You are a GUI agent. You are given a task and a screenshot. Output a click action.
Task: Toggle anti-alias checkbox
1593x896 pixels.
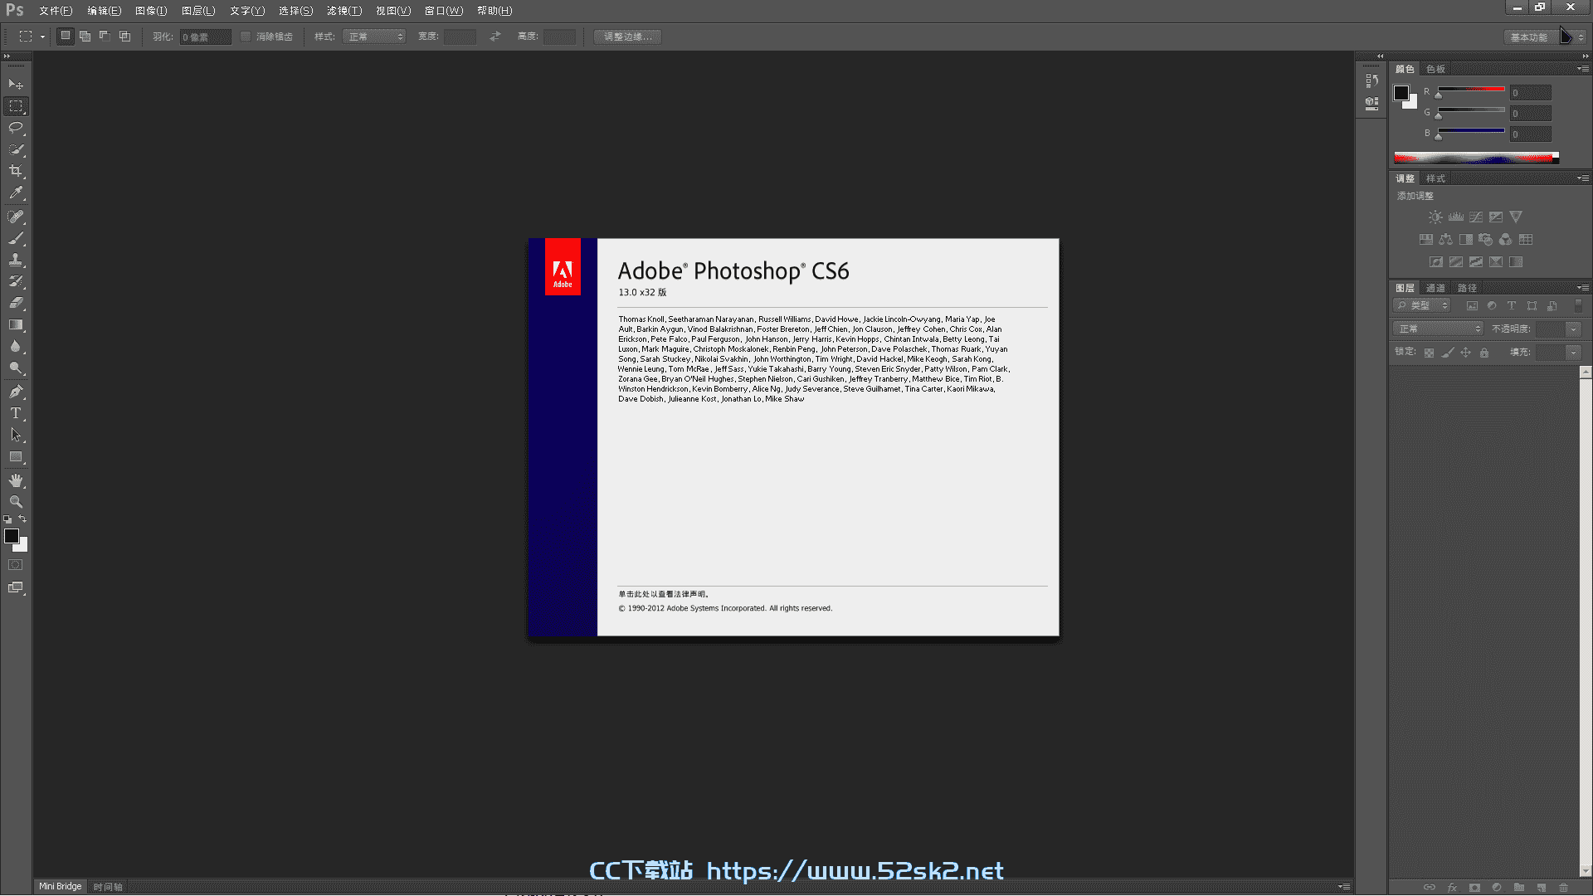[246, 37]
